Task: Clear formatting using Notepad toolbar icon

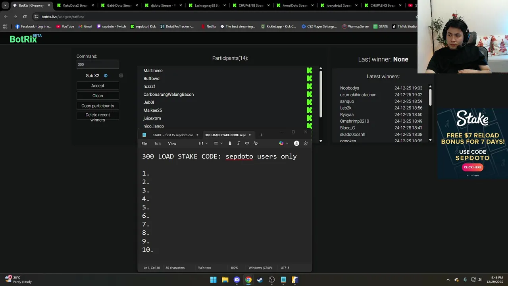Action: click(x=256, y=143)
